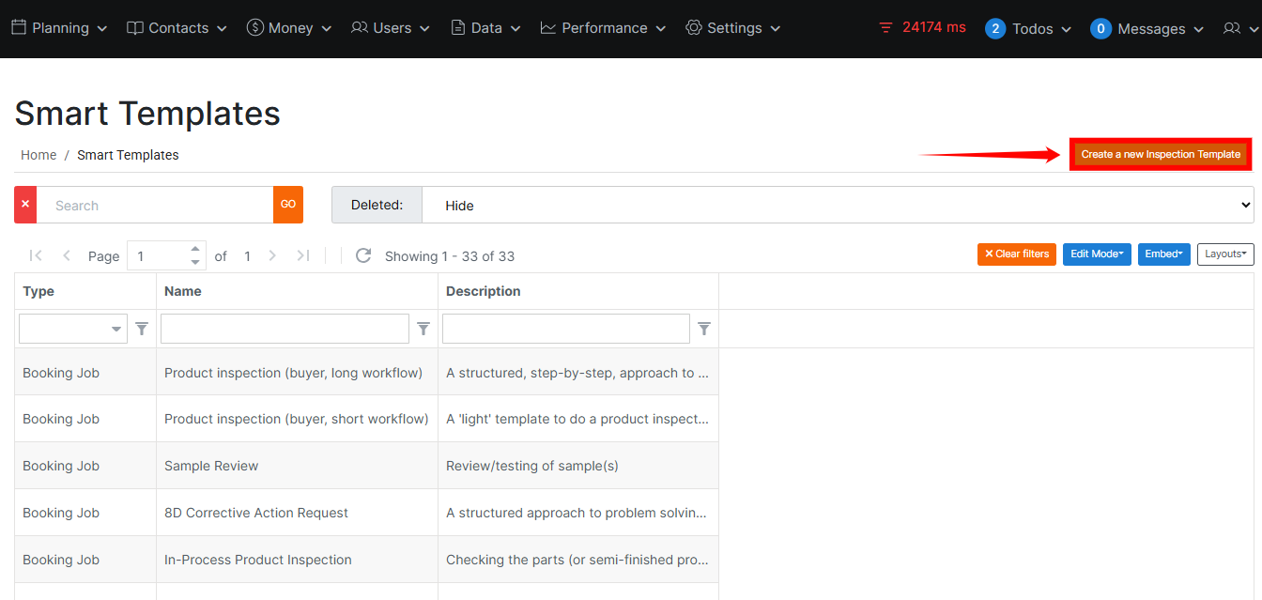Jump to last page with pagination icon
The width and height of the screenshot is (1262, 600).
(x=303, y=255)
